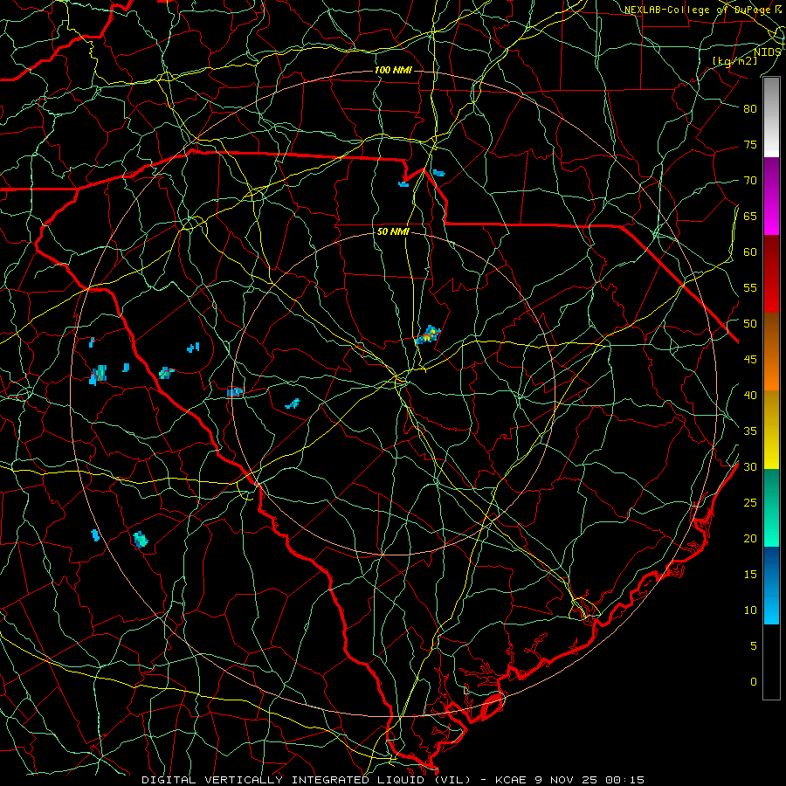The width and height of the screenshot is (786, 786).
Task: Click the "KCAE" radar site identifier
Action: (511, 780)
